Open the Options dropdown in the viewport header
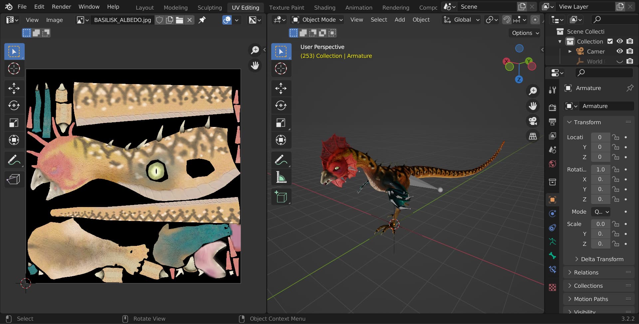The image size is (639, 324). pyautogui.click(x=524, y=33)
